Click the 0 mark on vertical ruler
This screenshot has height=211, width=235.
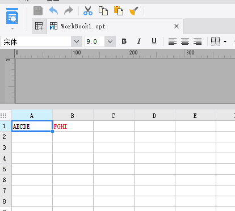tap(8, 60)
